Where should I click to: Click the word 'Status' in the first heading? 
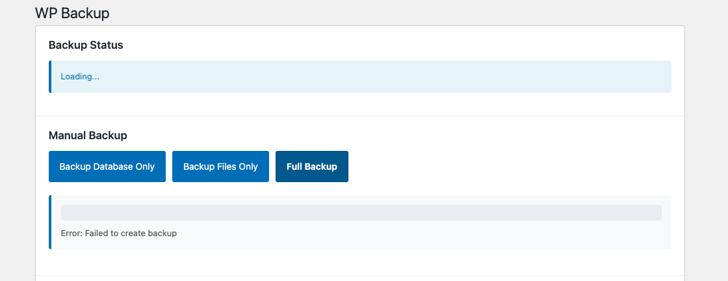pyautogui.click(x=107, y=46)
